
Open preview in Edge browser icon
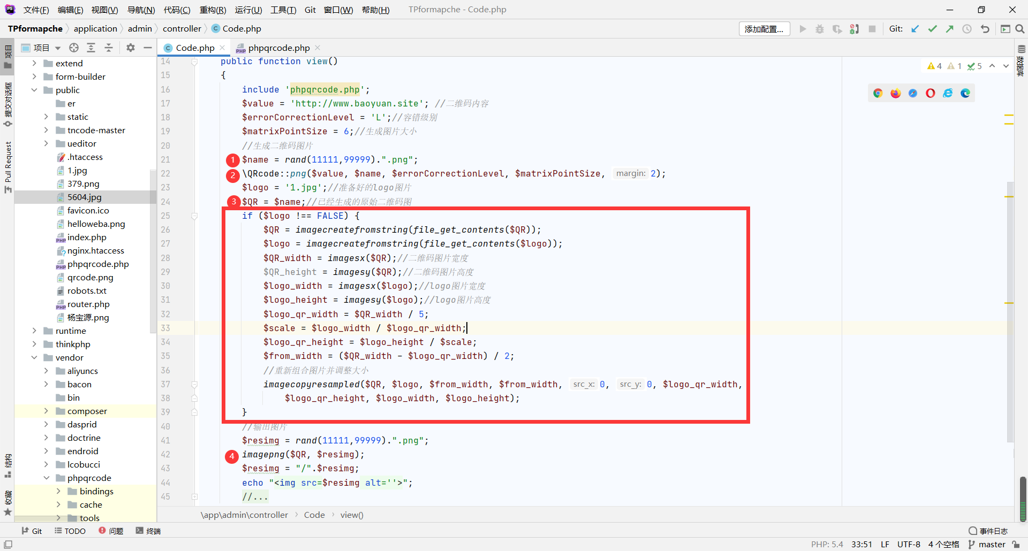click(x=965, y=93)
